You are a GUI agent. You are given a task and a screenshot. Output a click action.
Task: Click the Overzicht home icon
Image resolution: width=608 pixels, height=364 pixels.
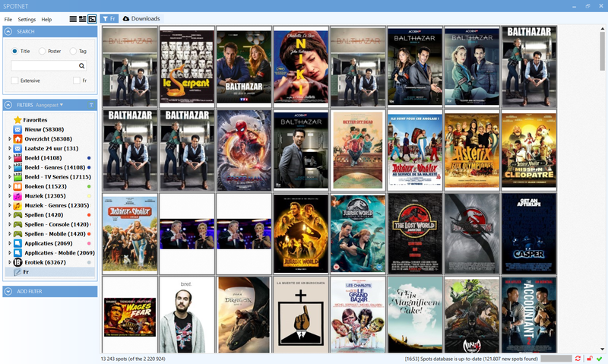tap(17, 139)
